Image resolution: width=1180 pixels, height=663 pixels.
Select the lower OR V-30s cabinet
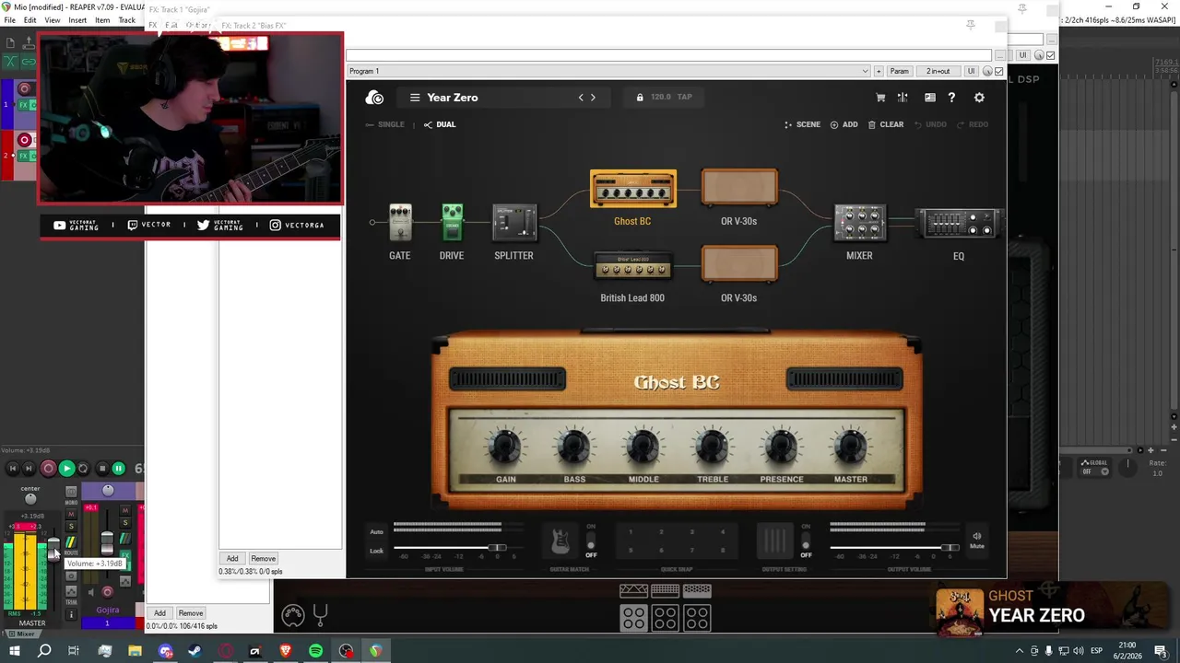(739, 264)
